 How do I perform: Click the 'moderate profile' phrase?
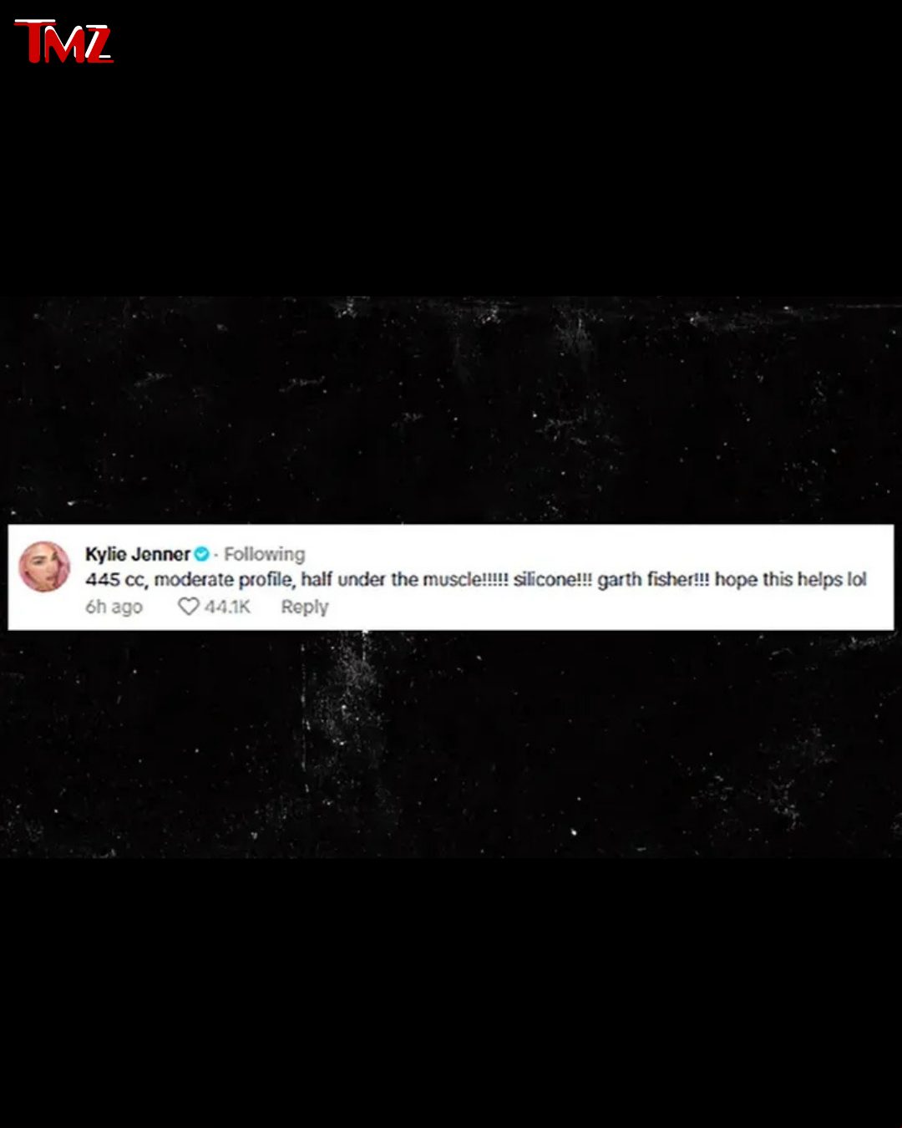click(x=224, y=580)
